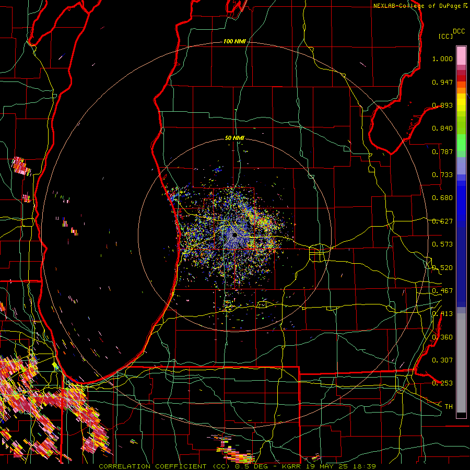Click the 1.000 value on the scale
The height and width of the screenshot is (470, 470).
(x=442, y=58)
